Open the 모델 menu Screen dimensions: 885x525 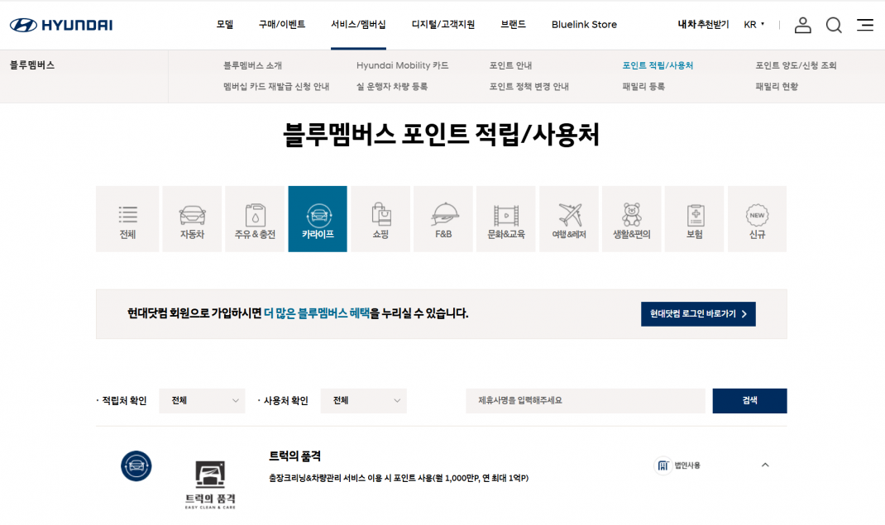coord(225,25)
